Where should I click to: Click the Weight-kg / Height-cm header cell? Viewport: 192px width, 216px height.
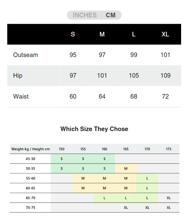coord(31,149)
